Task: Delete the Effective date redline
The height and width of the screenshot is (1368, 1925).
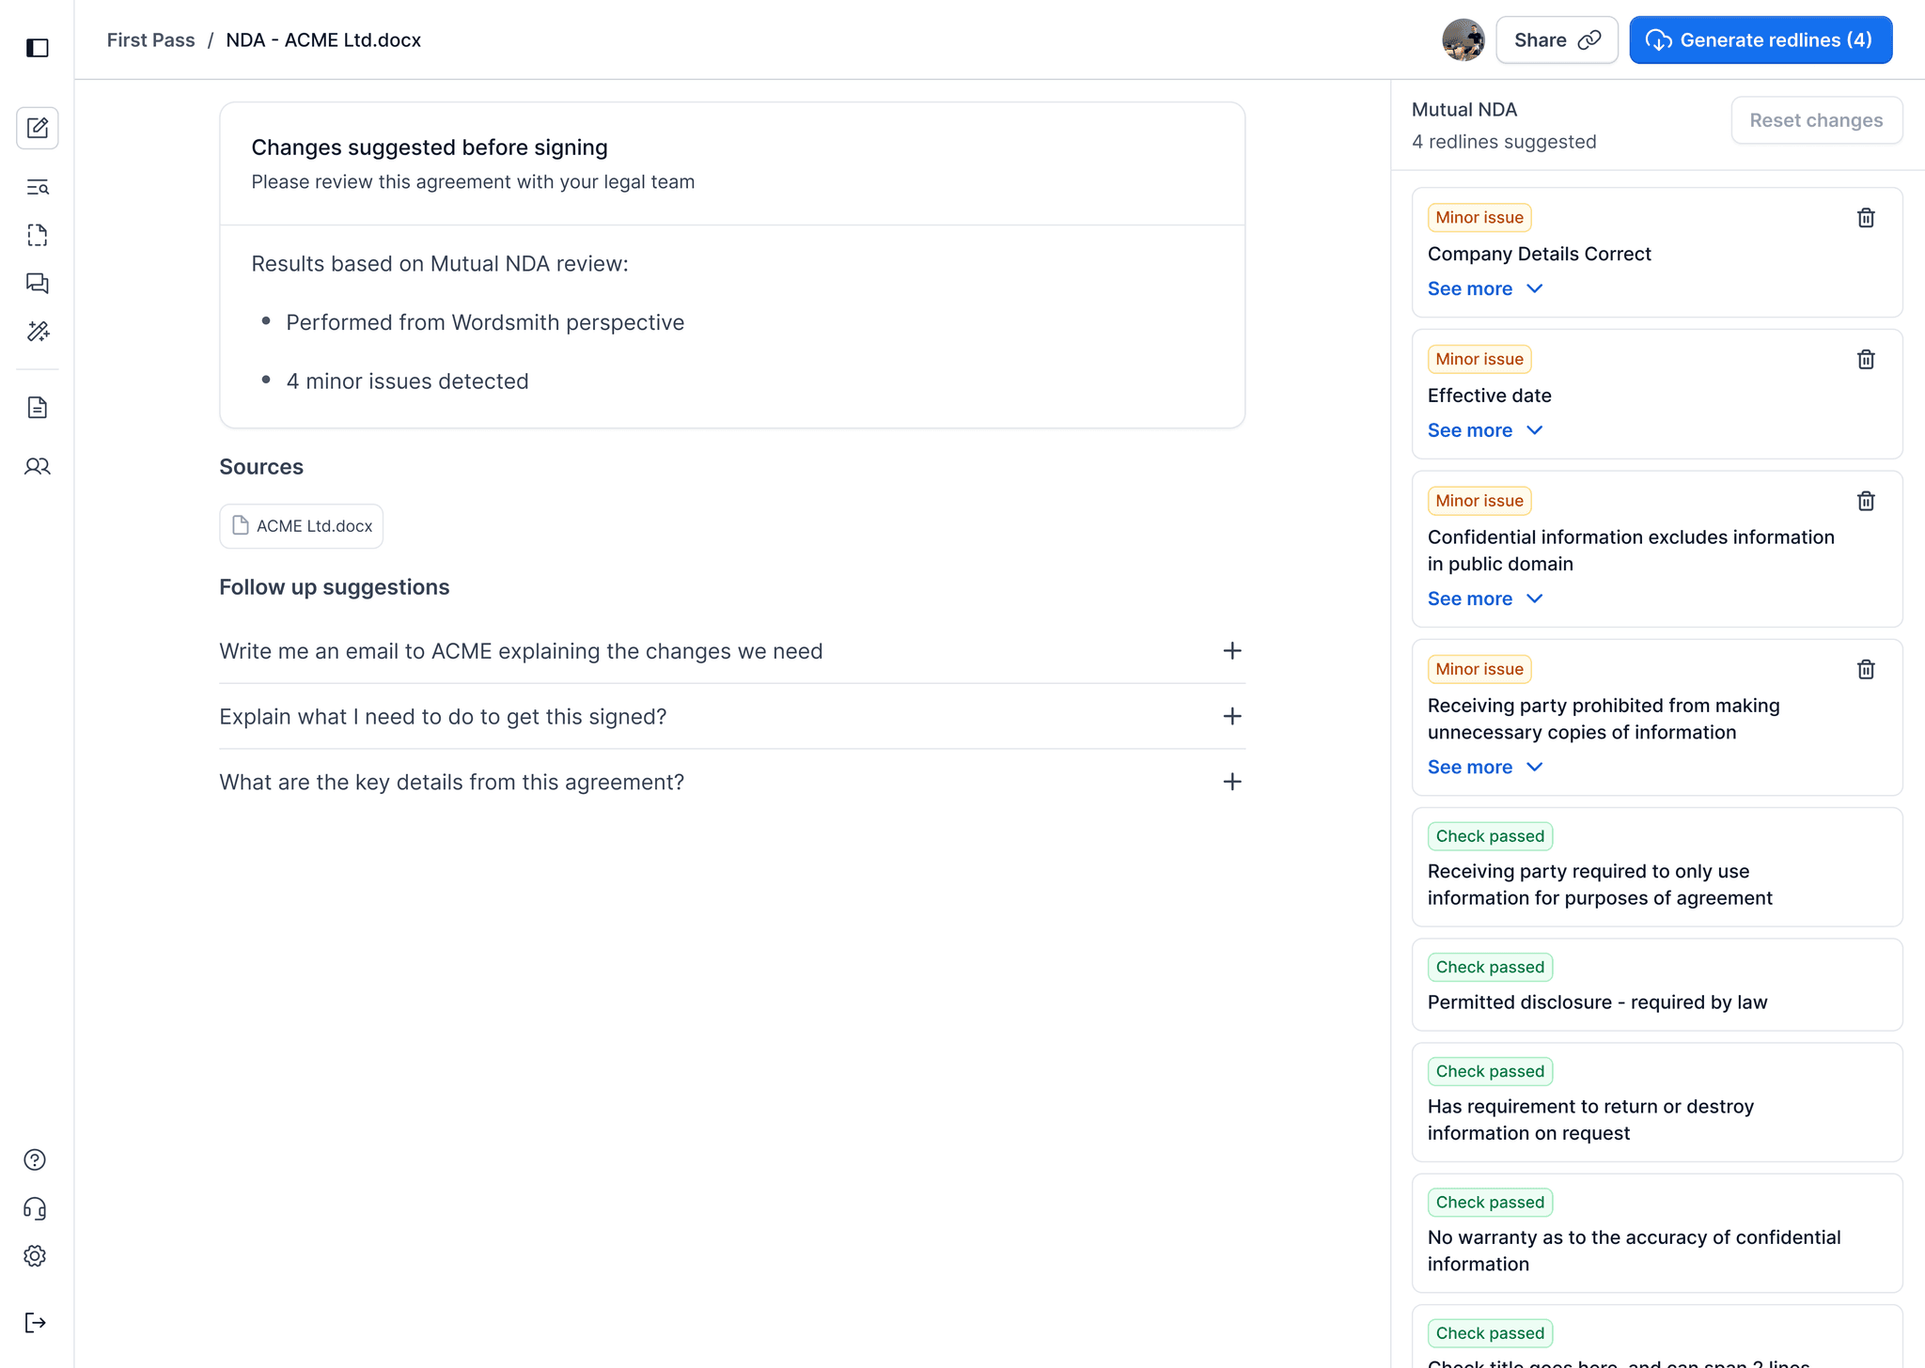Action: point(1866,359)
